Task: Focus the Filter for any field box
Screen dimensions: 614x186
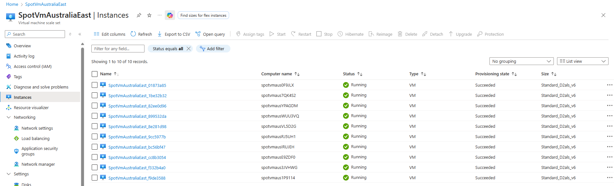Action: [x=118, y=49]
